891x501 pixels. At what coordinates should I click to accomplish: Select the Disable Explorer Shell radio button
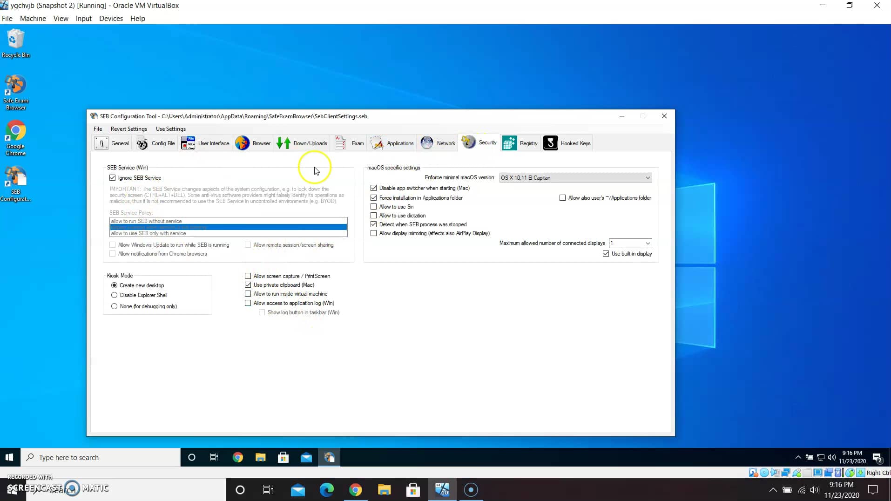[x=114, y=295]
